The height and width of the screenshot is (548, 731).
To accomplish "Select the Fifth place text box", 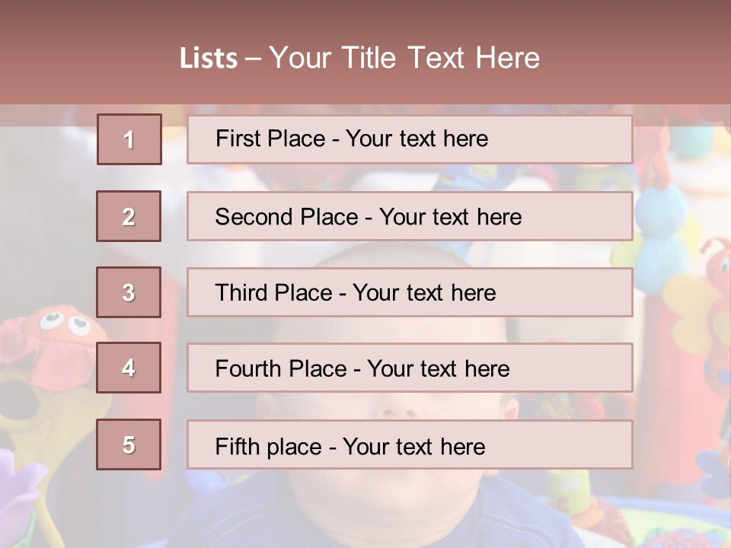I will tap(410, 444).
